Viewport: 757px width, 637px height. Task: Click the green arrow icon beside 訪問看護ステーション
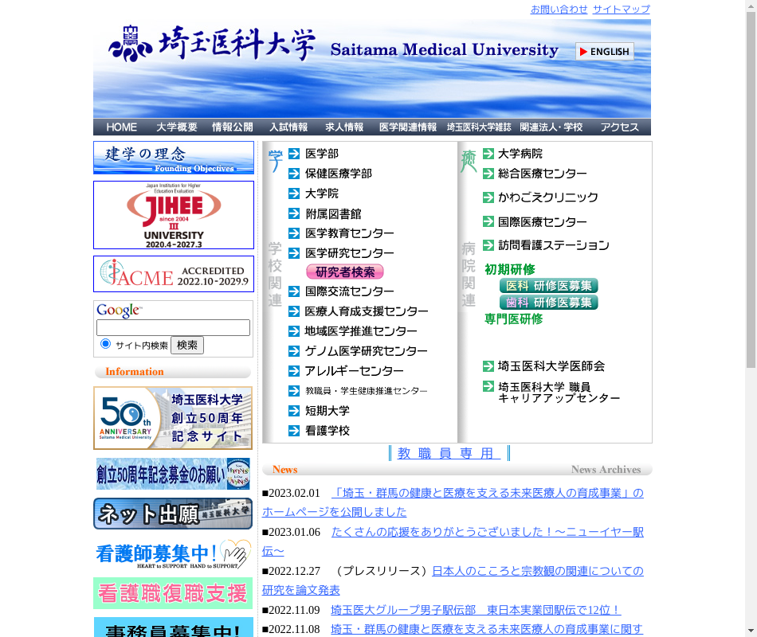[488, 245]
